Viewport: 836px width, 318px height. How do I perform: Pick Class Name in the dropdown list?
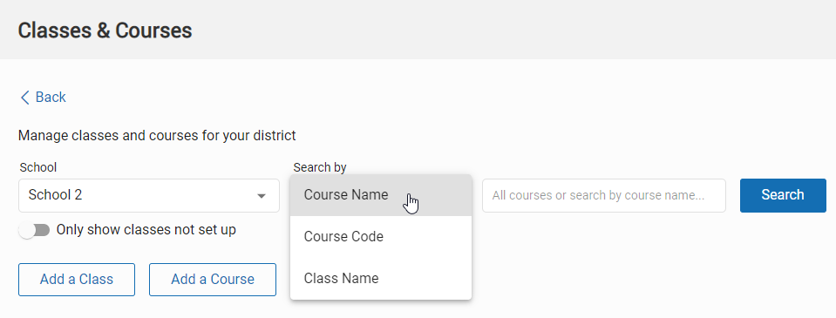coord(381,278)
